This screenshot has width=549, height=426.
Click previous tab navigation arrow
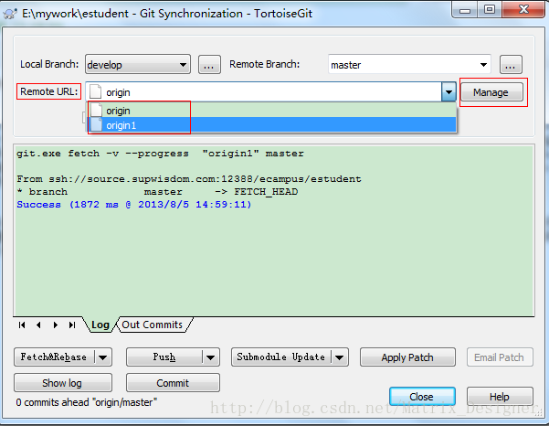pyautogui.click(x=38, y=325)
